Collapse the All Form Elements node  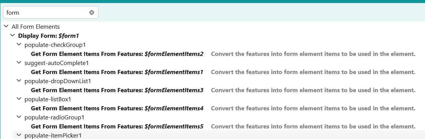6,26
